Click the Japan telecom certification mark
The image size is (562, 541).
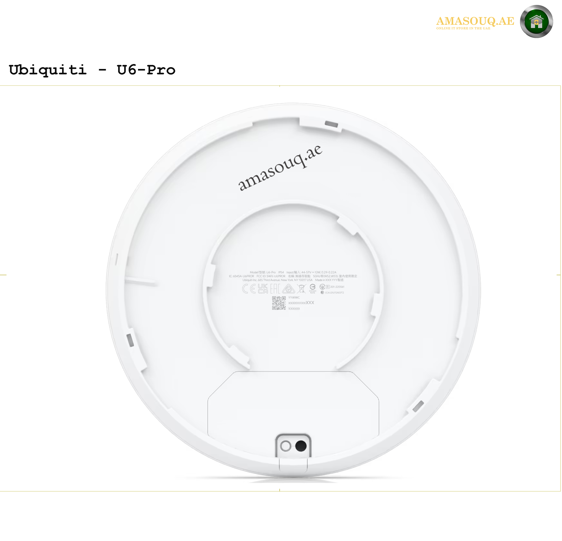pos(322,287)
